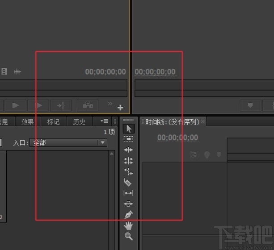This screenshot has height=250, width=274.
Task: Open the 入口 全部 dropdown
Action: [68, 142]
